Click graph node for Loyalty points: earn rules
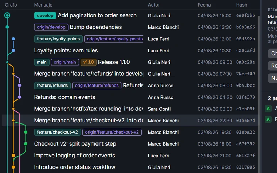This screenshot has width=277, height=173. [13, 51]
